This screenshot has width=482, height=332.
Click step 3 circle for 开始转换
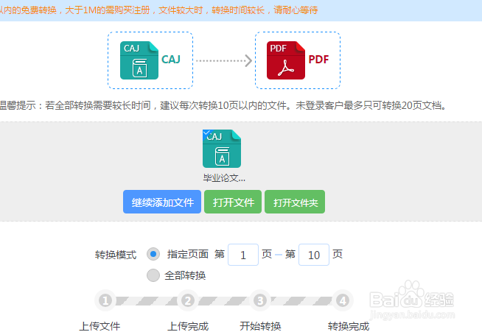260,300
